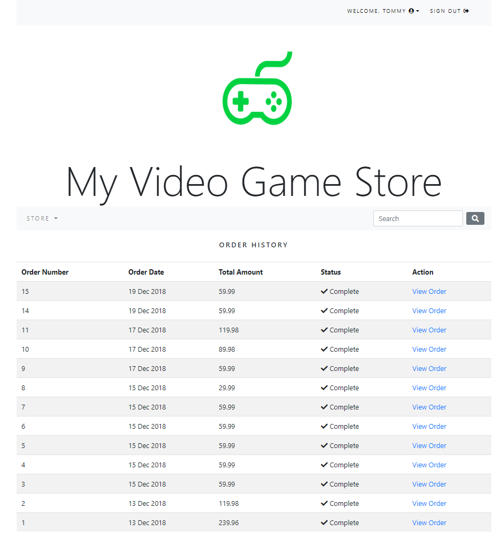The width and height of the screenshot is (501, 546).
Task: Select the Status column header
Action: 330,272
